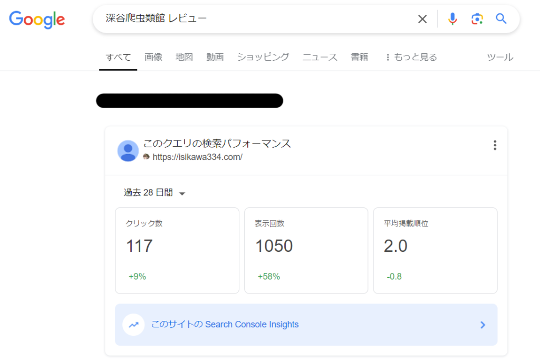Open the 動画 tab
The image size is (540, 360).
pos(215,57)
